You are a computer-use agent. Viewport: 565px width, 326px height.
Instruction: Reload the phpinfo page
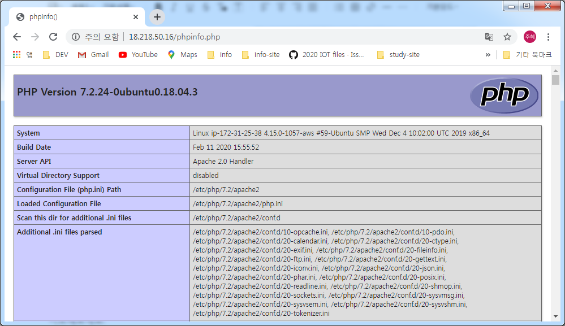53,37
